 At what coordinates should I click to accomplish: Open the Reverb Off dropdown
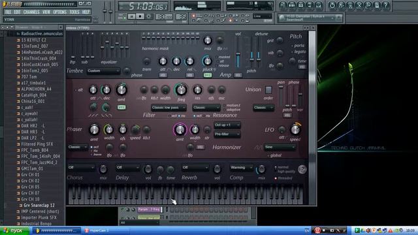tap(195, 168)
